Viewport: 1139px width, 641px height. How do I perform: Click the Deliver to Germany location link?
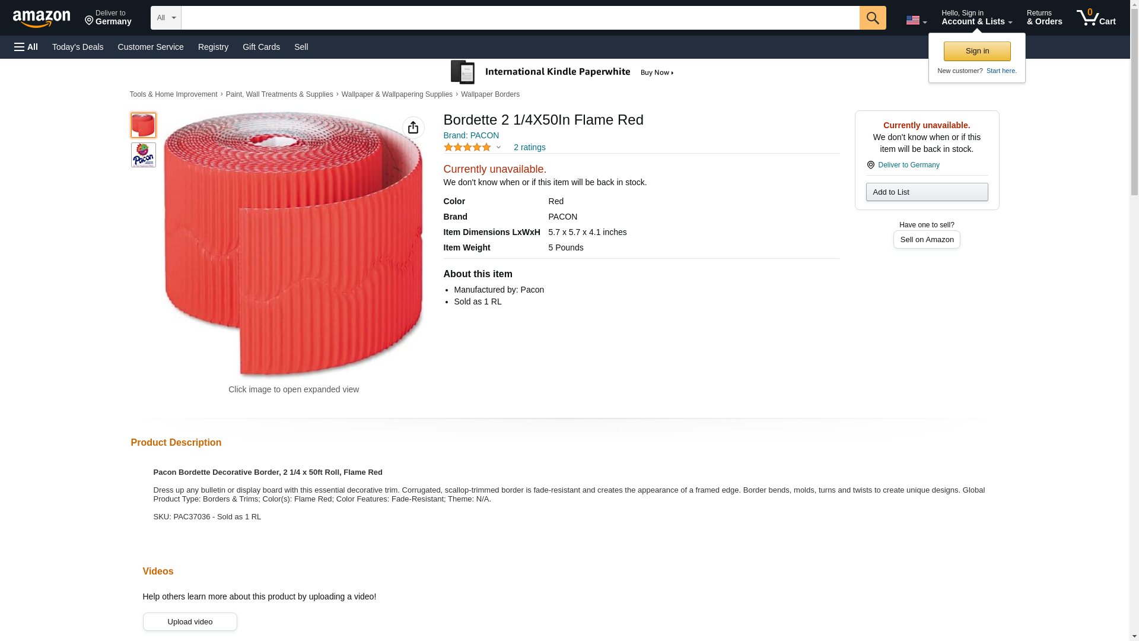pos(908,165)
